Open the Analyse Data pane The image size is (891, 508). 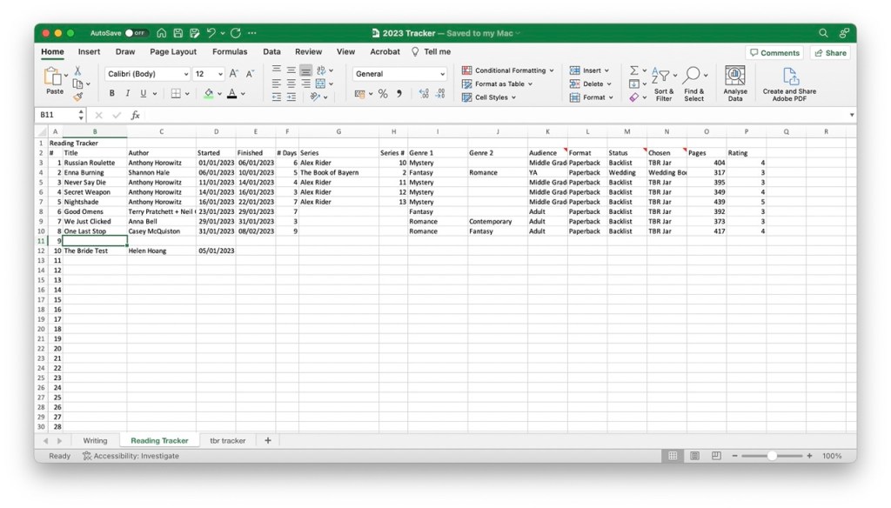pyautogui.click(x=734, y=83)
